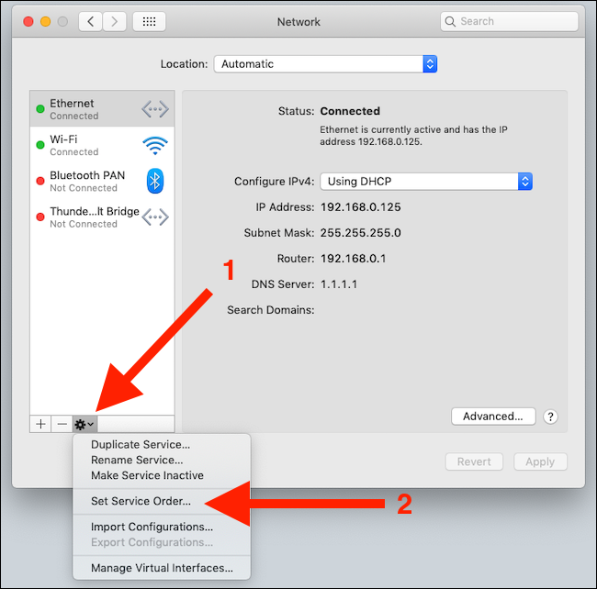Viewport: 597px width, 589px height.
Task: Click the Router value 192.168.0.1
Action: [354, 259]
